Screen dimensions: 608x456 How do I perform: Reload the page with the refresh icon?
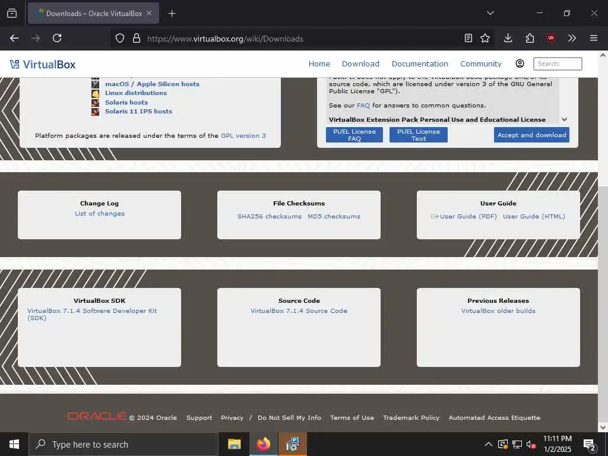click(57, 39)
